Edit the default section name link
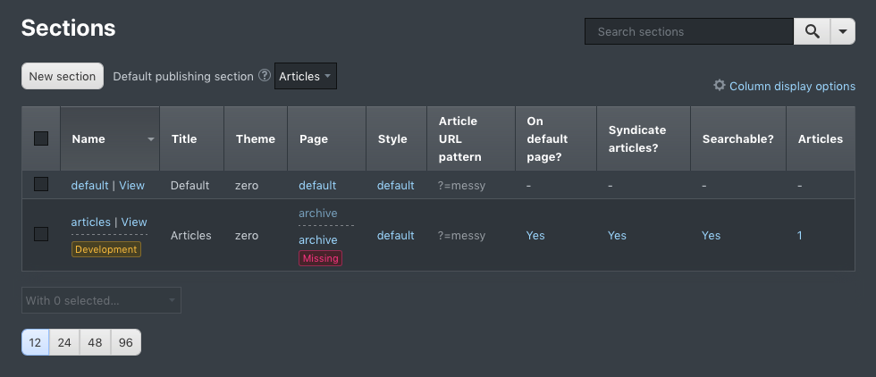The width and height of the screenshot is (876, 377). click(90, 186)
